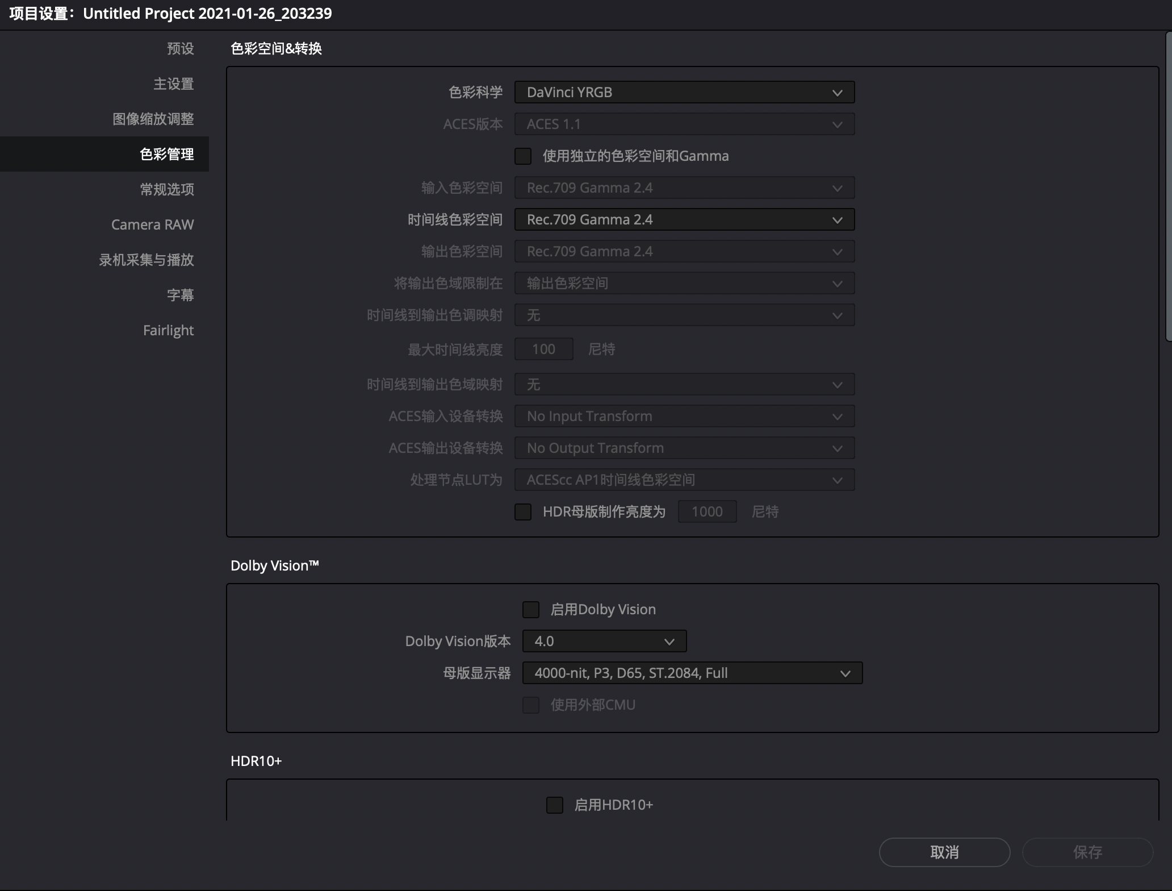Screen dimensions: 1172x891
Task: Check the 启用HDR10+ checkbox
Action: tap(555, 805)
